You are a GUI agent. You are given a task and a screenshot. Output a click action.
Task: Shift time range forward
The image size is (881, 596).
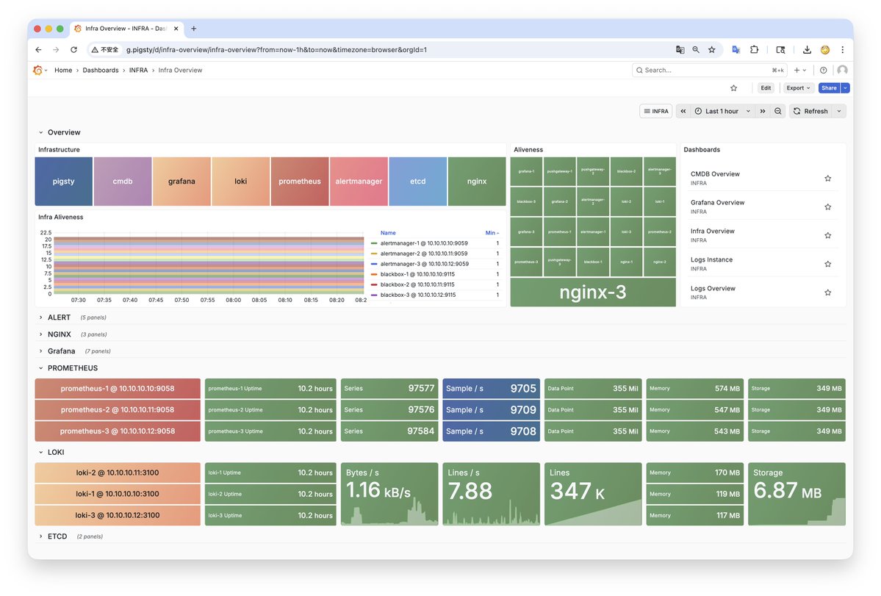(x=763, y=111)
